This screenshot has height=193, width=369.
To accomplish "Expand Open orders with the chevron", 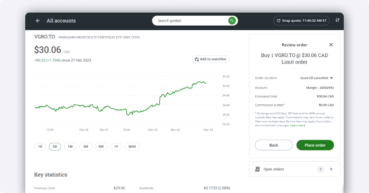I will pyautogui.click(x=331, y=169).
